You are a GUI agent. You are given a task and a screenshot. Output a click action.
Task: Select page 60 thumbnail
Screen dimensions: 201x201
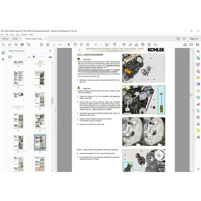point(40,121)
